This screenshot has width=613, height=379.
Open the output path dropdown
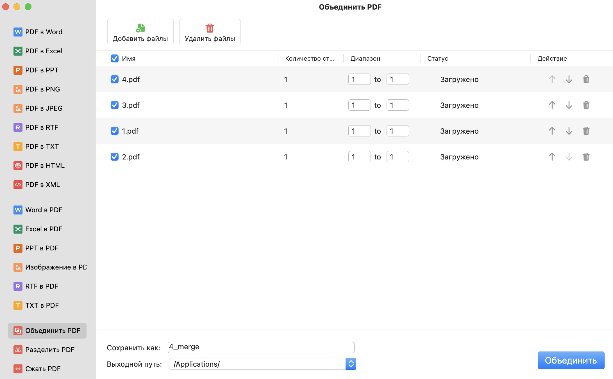351,364
